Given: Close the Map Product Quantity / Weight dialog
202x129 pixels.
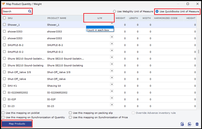Looking at the screenshot, I should 197,4.
